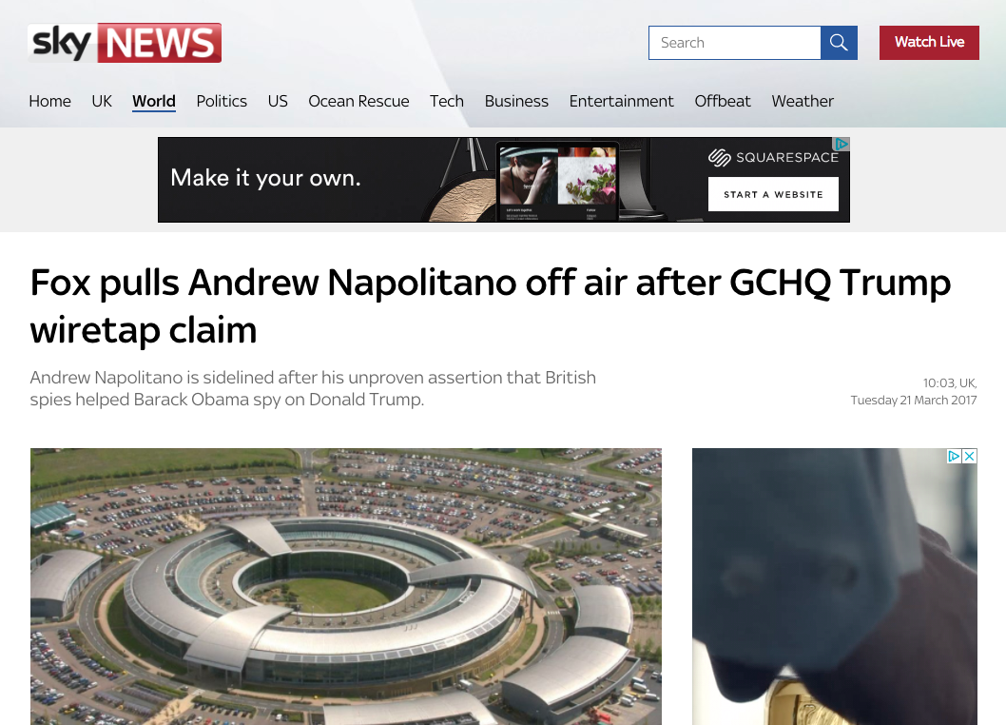Go to the Tech section
1006x725 pixels.
point(447,101)
